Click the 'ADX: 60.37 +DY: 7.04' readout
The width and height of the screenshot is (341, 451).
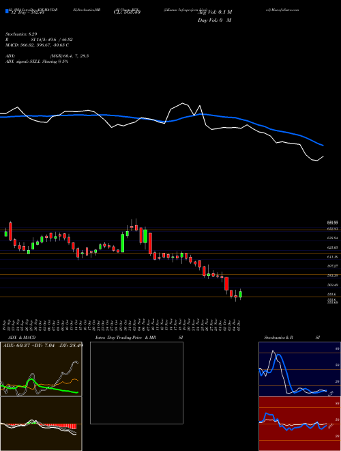42,345
